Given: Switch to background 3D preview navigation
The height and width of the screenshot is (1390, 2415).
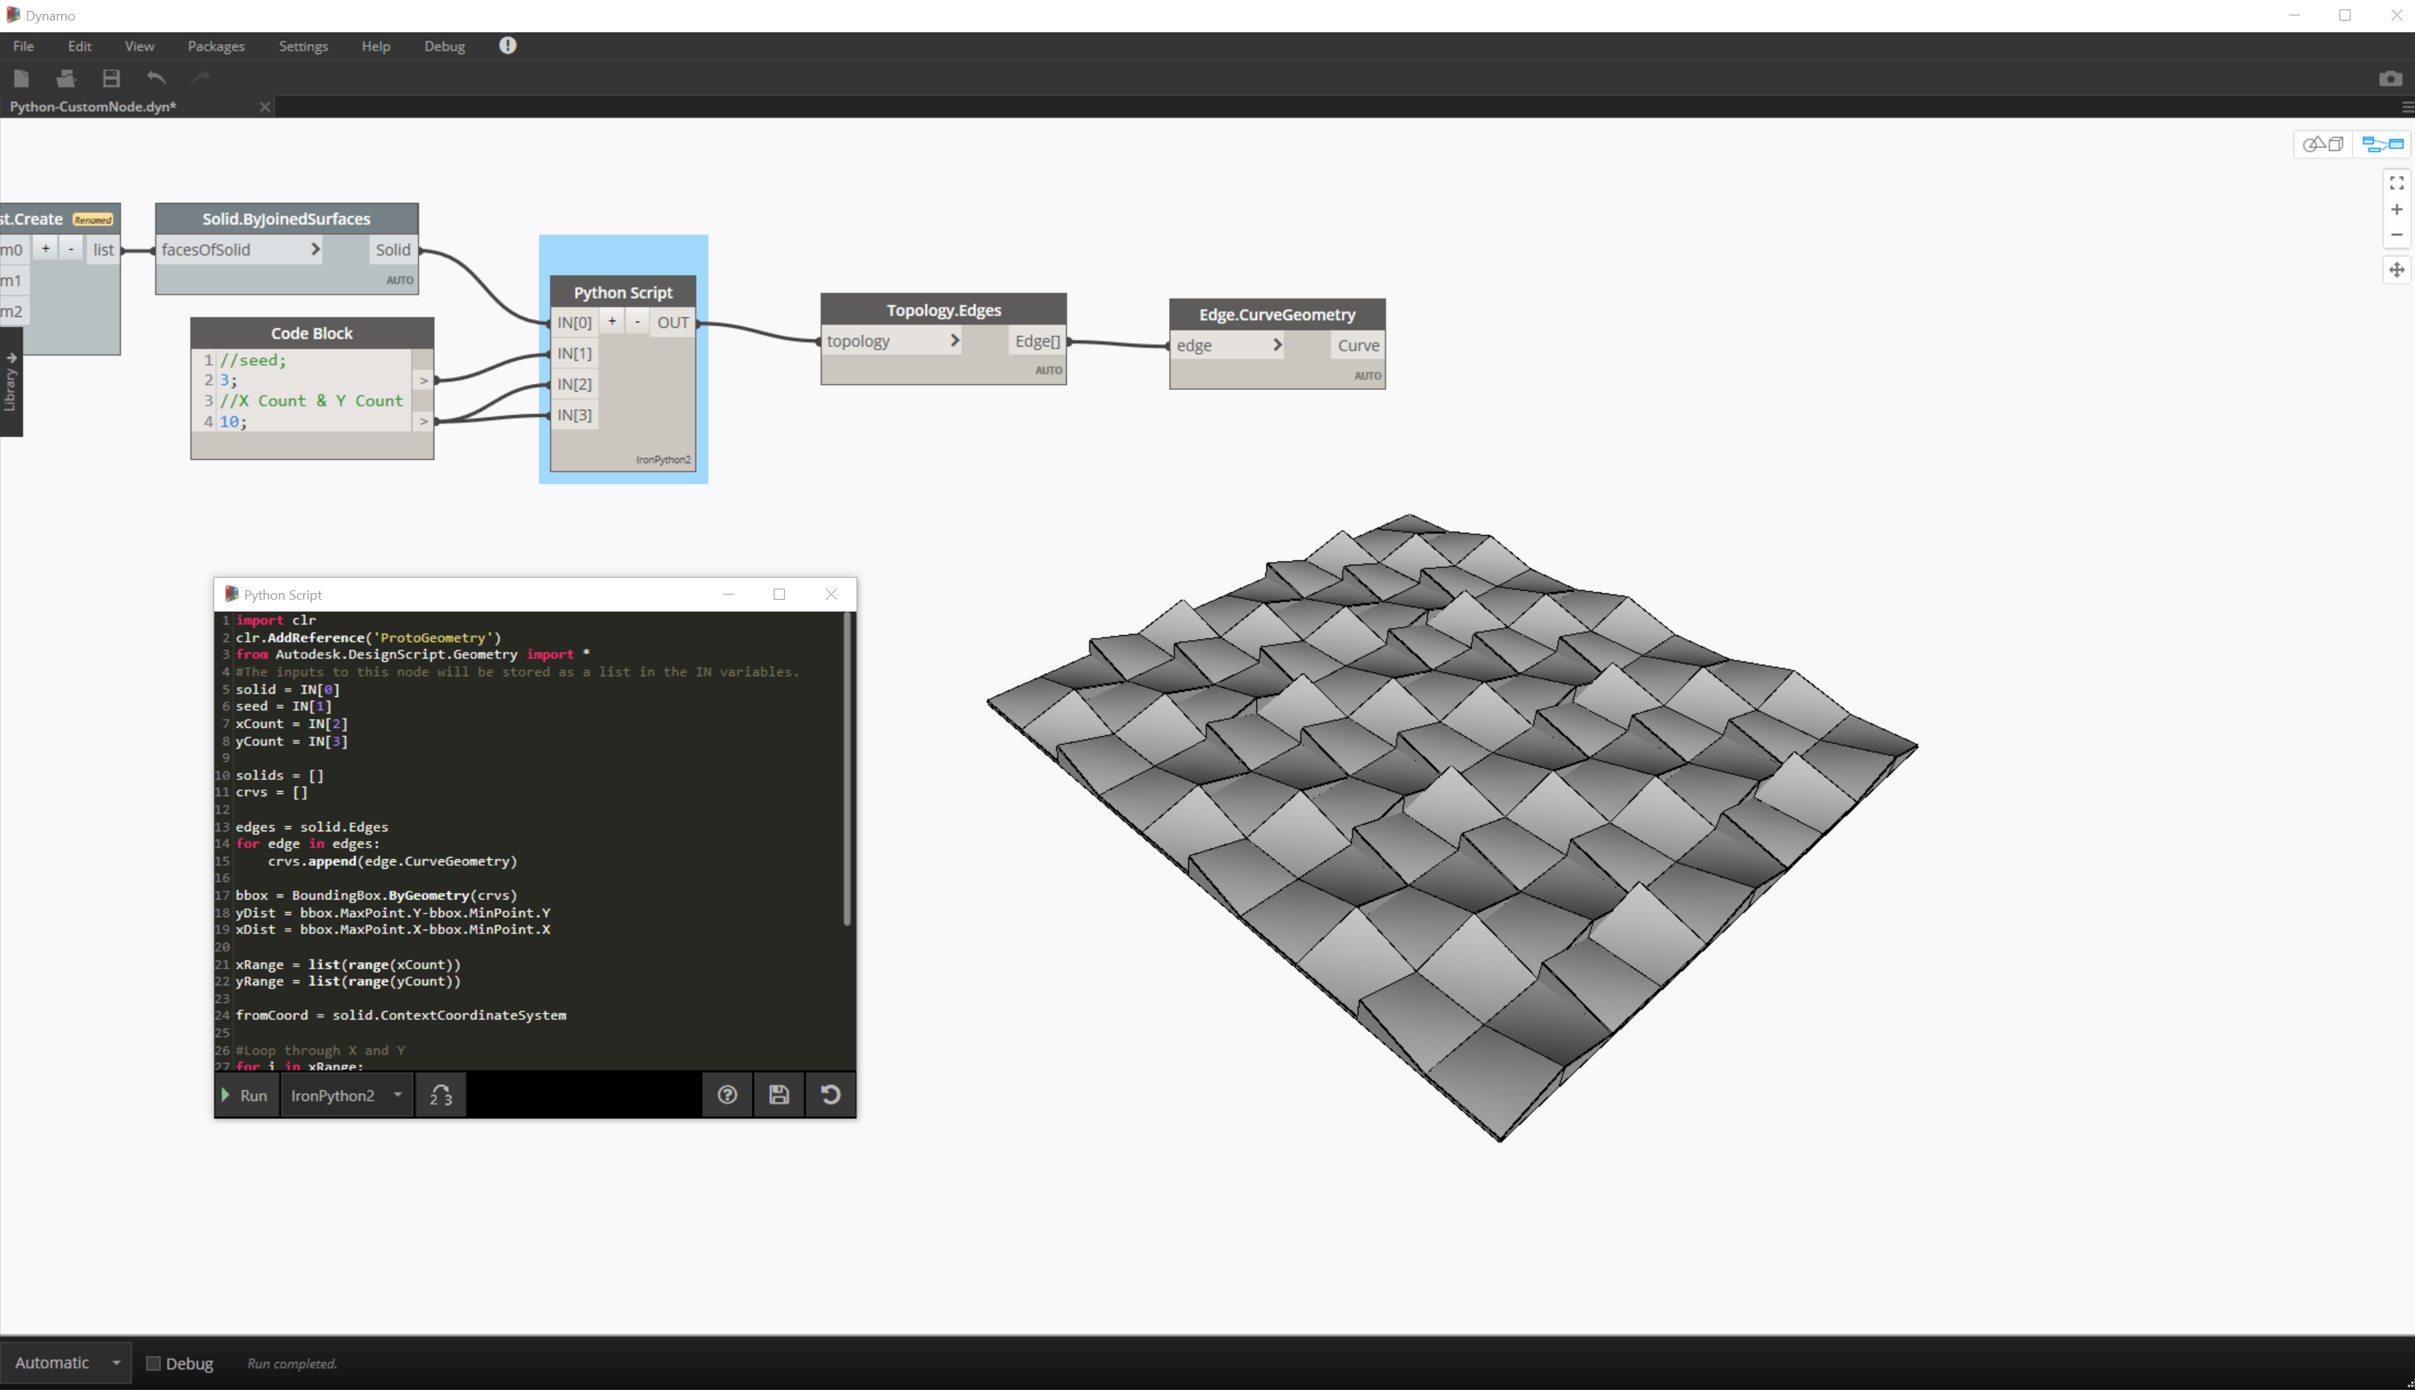Looking at the screenshot, I should [x=2323, y=144].
